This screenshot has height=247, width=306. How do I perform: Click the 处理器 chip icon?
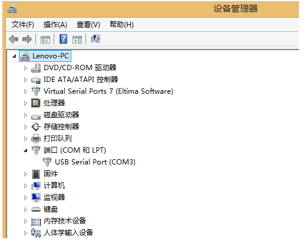(36, 103)
